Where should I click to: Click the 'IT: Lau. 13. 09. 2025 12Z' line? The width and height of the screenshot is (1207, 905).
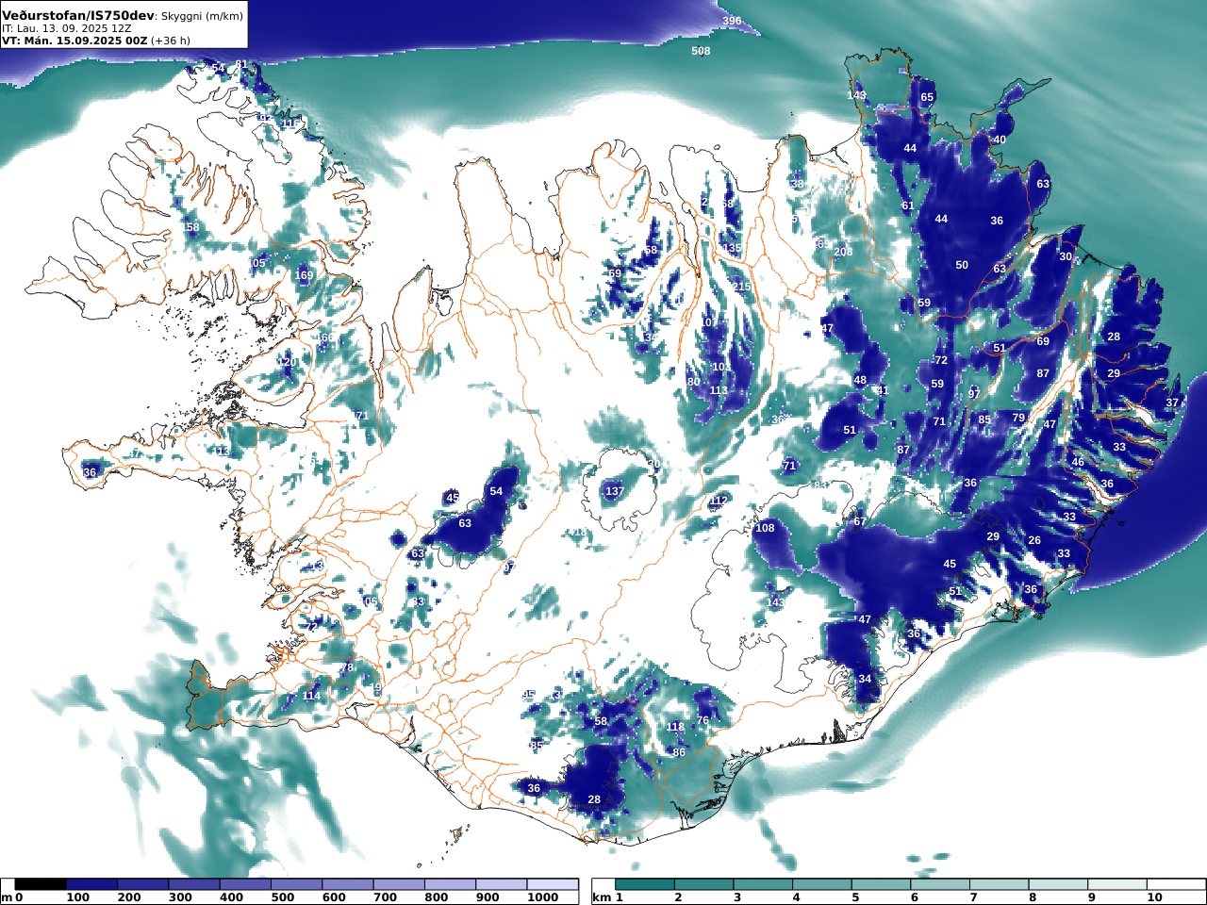[x=66, y=29]
